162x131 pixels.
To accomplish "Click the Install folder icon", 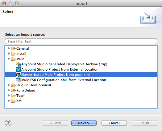I will tap(13, 54).
